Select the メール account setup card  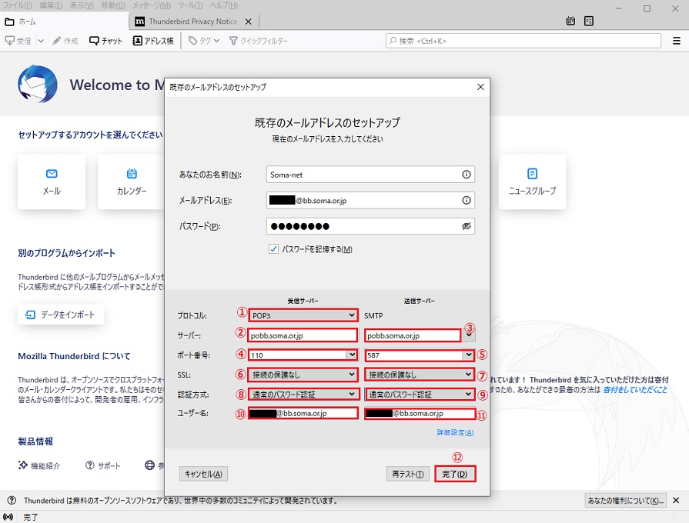tap(52, 182)
